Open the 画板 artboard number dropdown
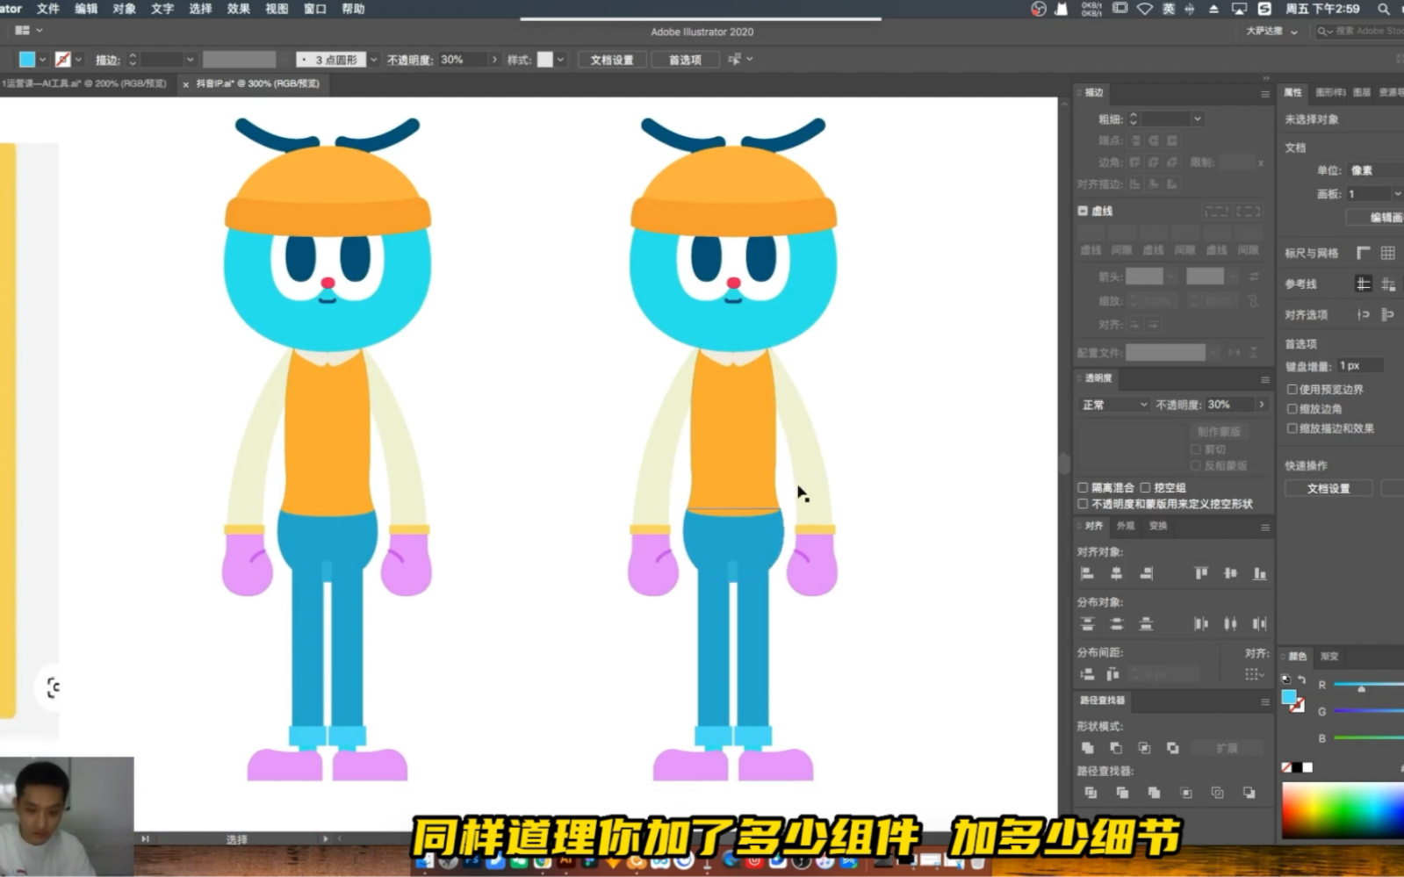The height and width of the screenshot is (877, 1404). pos(1397,194)
